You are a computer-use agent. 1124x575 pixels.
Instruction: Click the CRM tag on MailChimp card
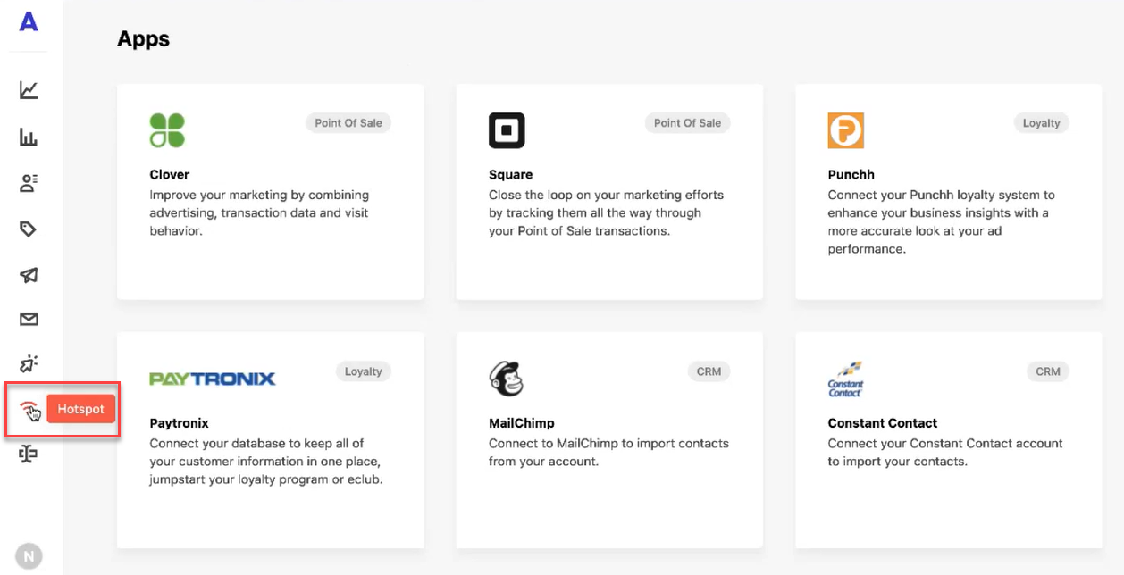pyautogui.click(x=709, y=371)
